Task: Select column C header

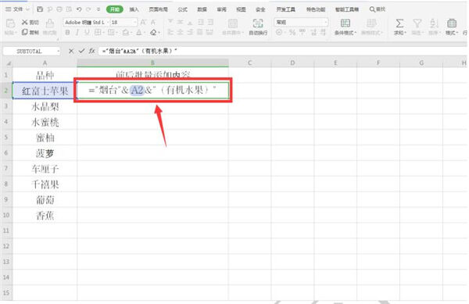Action: pos(250,63)
